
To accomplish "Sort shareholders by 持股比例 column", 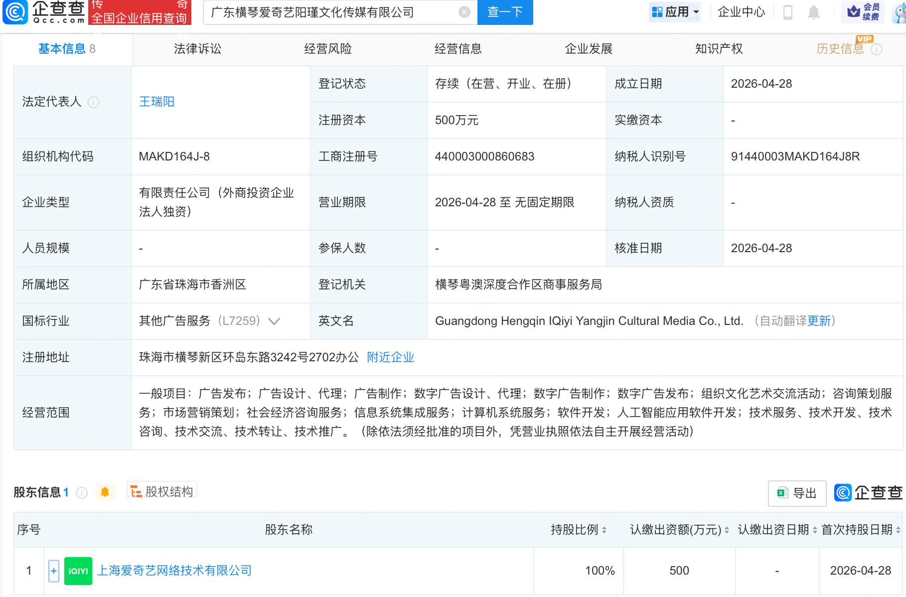I will tap(604, 530).
